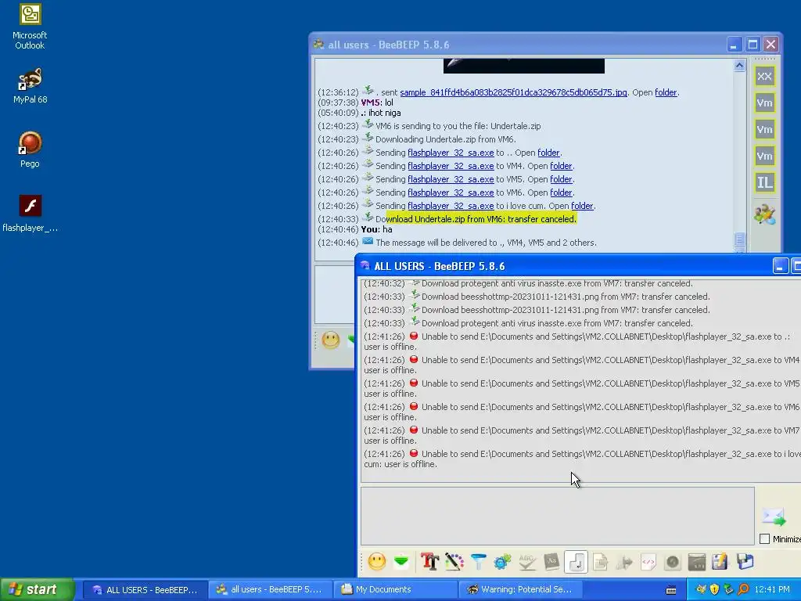Open chat settings gear icon

tap(502, 562)
